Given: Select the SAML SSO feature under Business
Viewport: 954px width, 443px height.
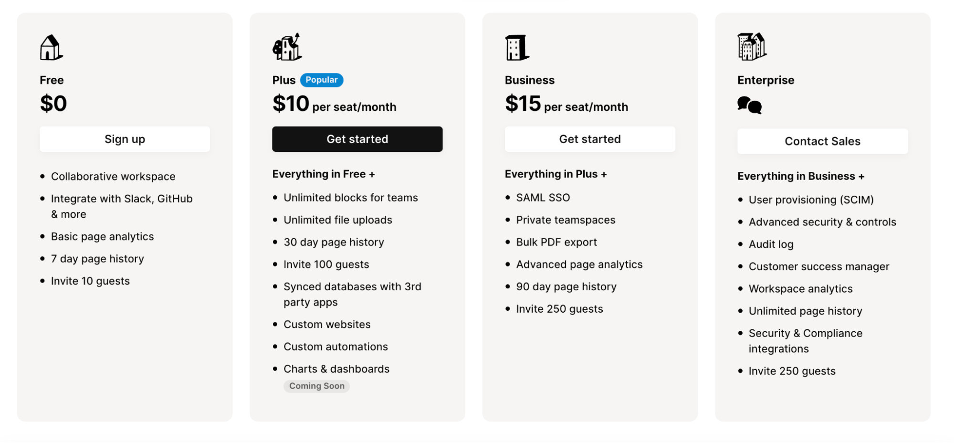Looking at the screenshot, I should coord(543,197).
